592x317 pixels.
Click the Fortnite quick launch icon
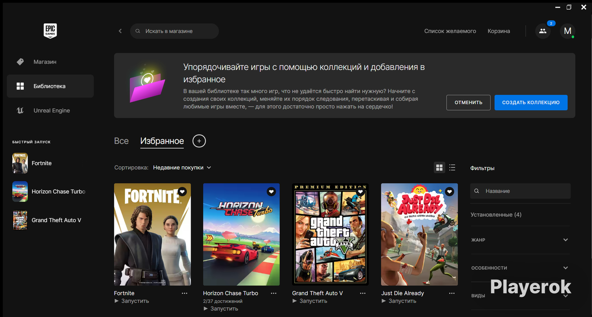[x=20, y=163]
